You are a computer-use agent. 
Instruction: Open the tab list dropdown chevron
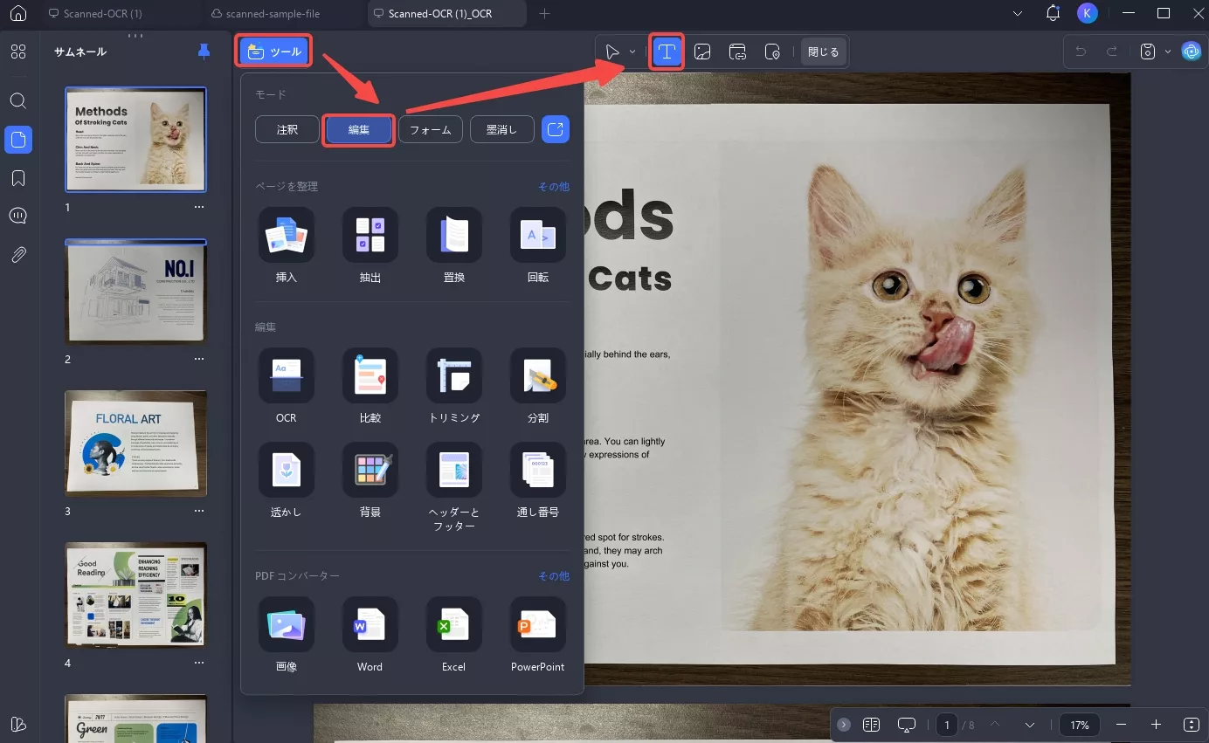tap(1017, 13)
